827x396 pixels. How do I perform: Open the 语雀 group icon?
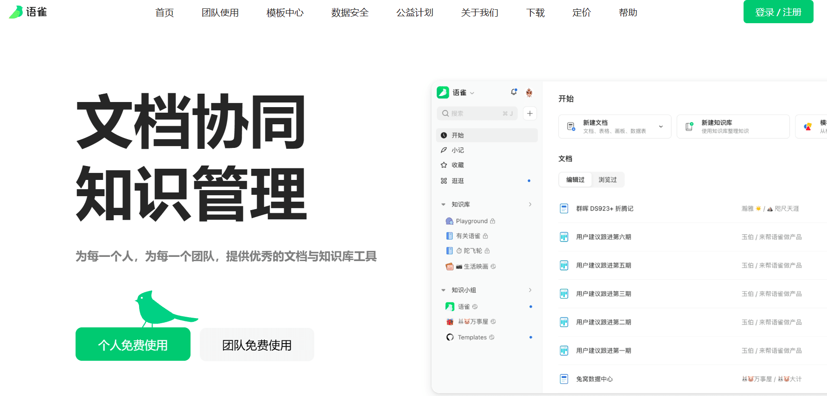(x=450, y=307)
